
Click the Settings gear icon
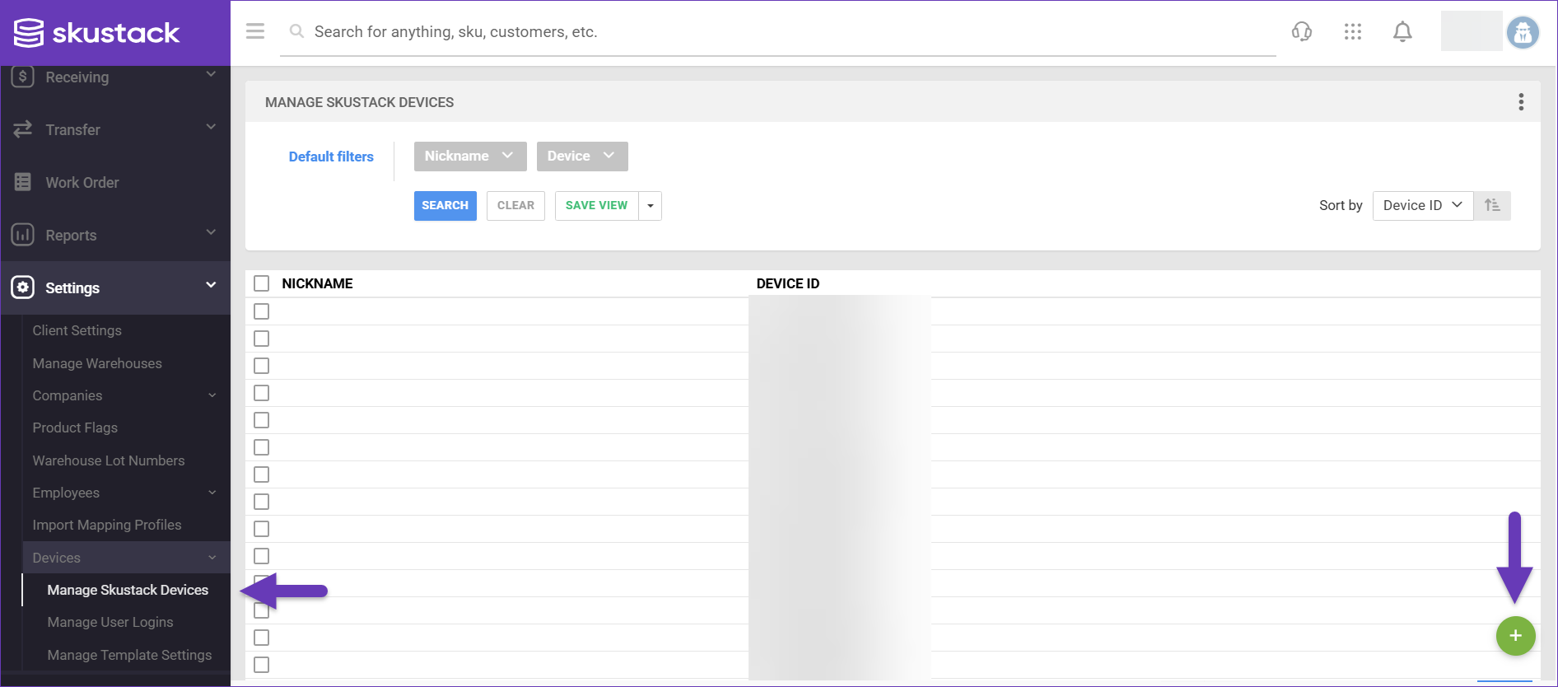(23, 287)
